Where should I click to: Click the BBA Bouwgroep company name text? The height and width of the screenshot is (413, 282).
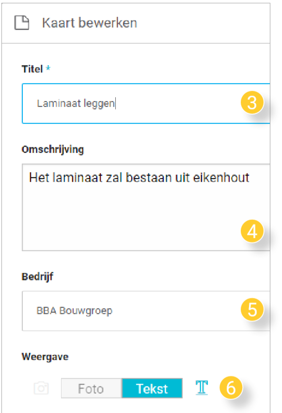point(75,311)
